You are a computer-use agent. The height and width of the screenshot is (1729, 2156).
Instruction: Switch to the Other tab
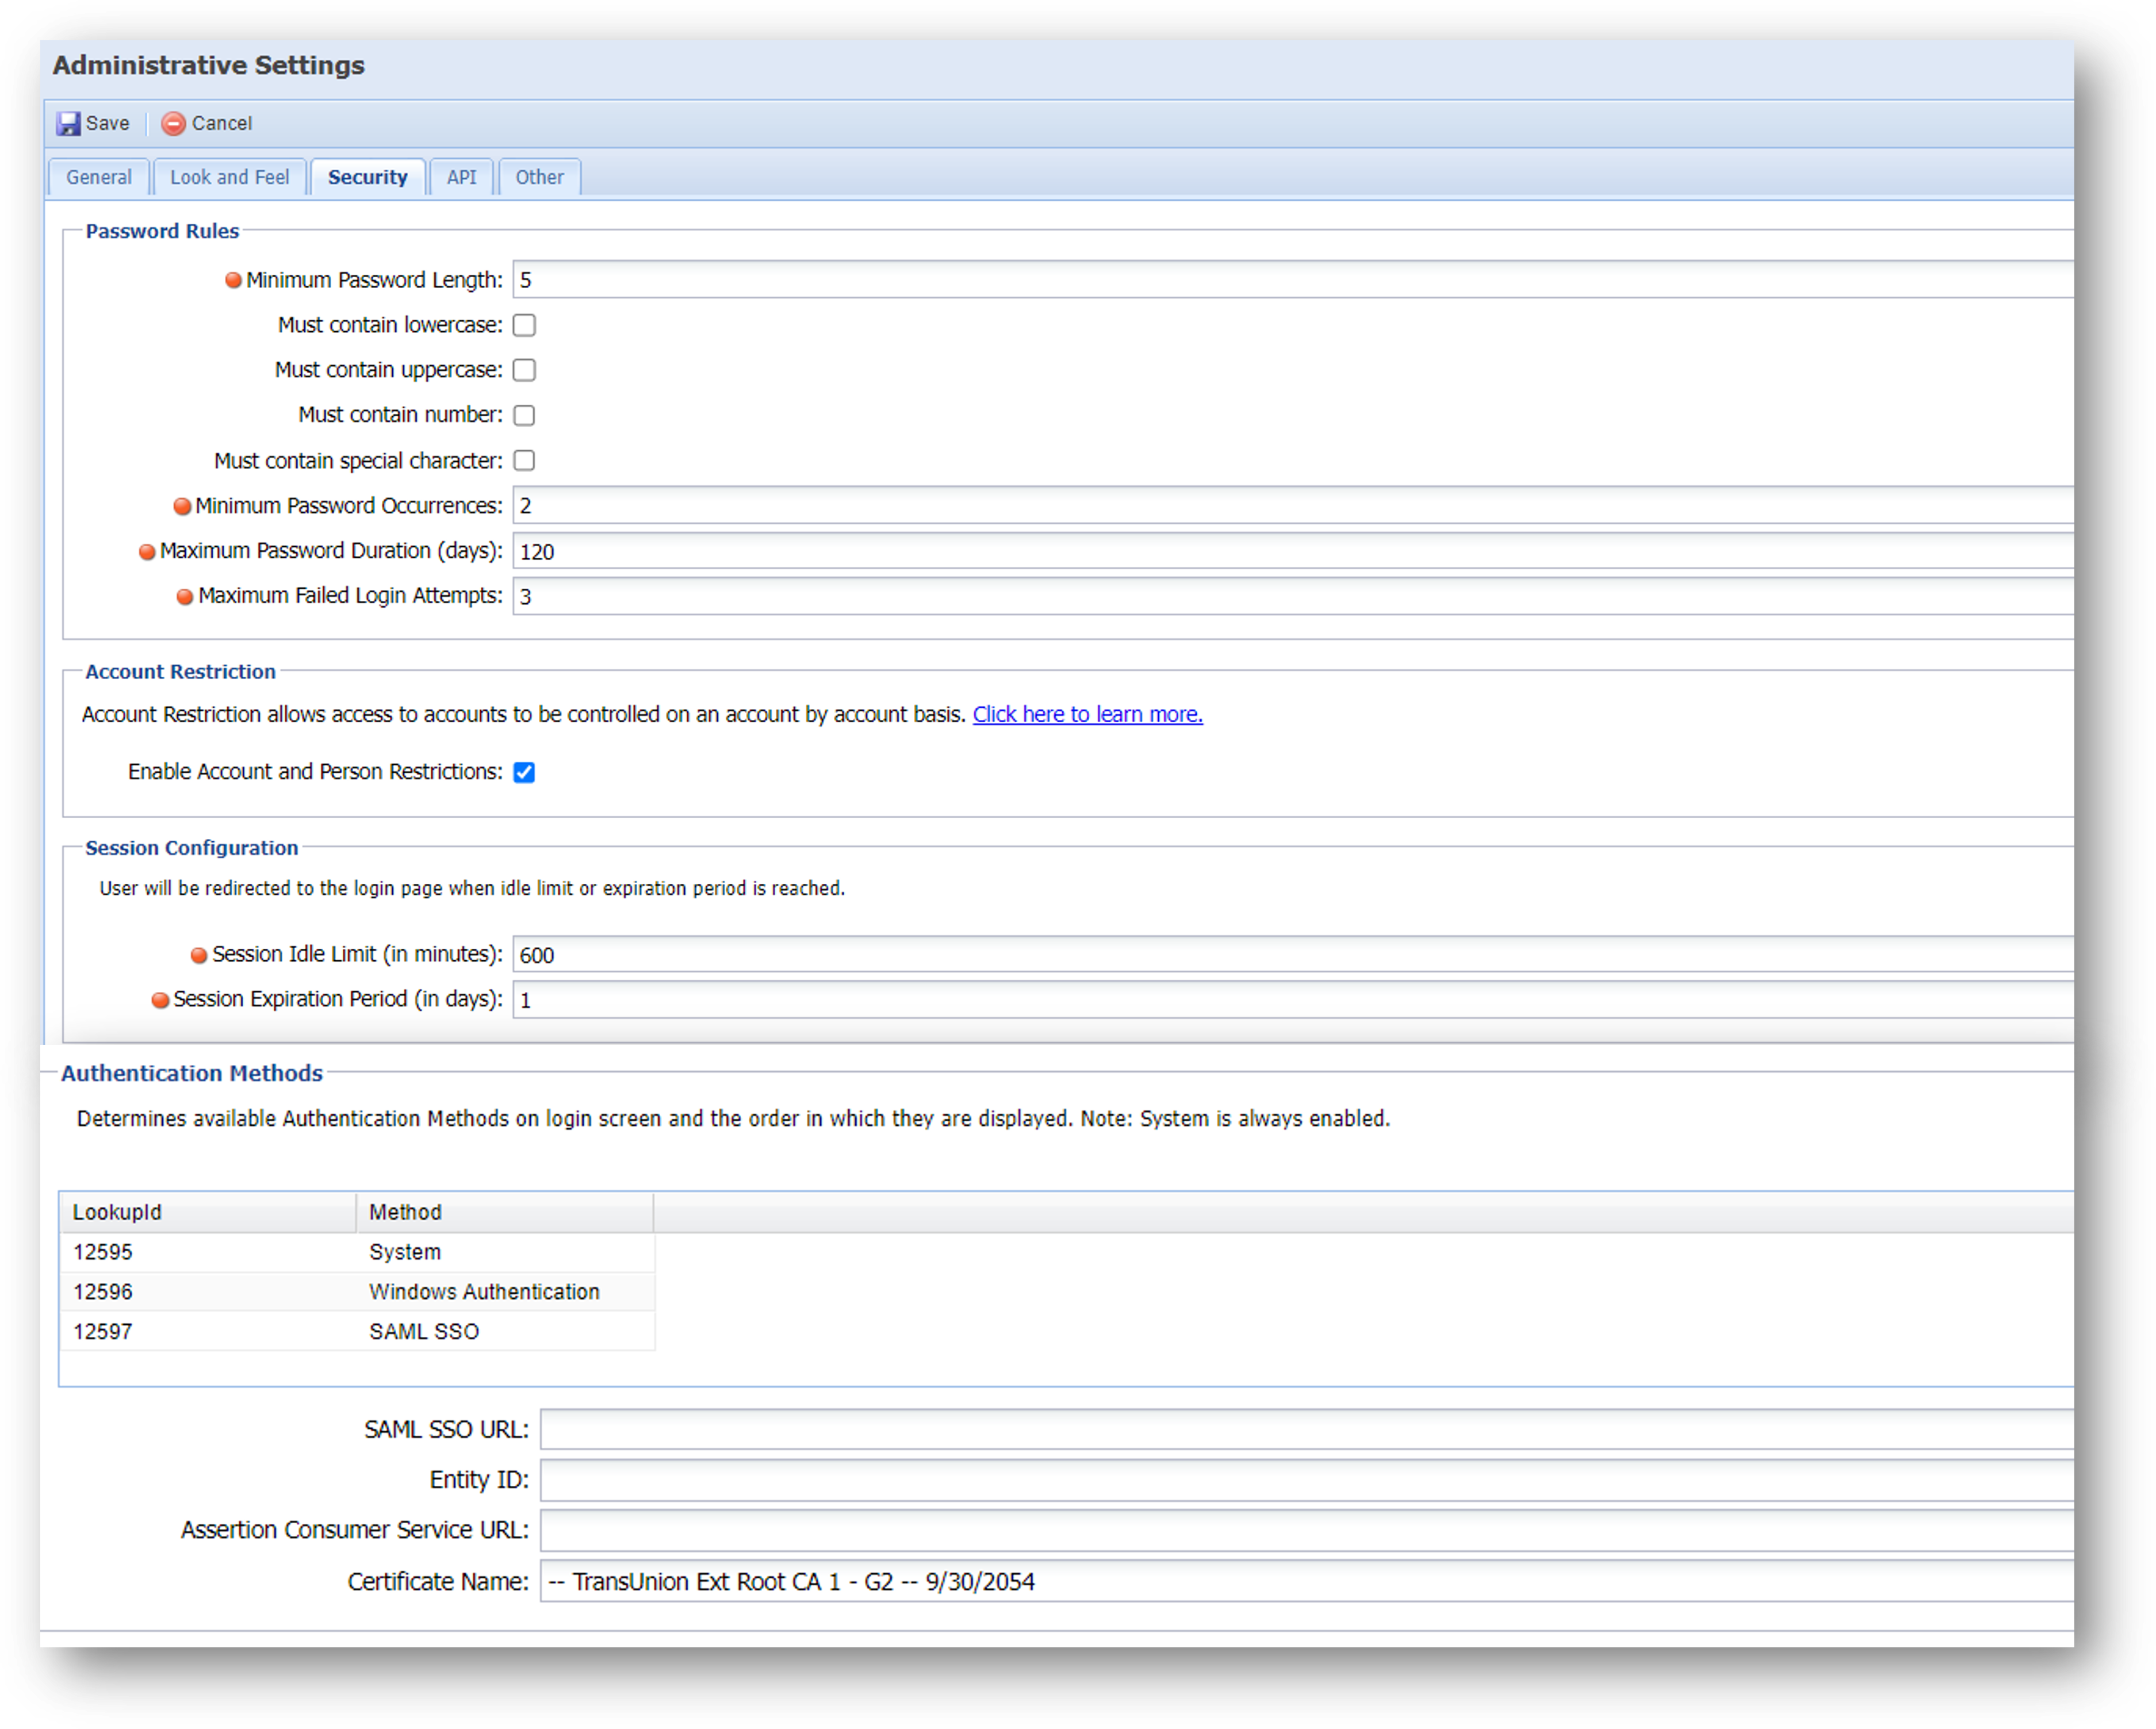[539, 177]
